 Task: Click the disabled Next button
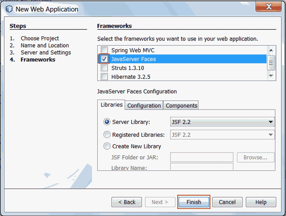160,202
